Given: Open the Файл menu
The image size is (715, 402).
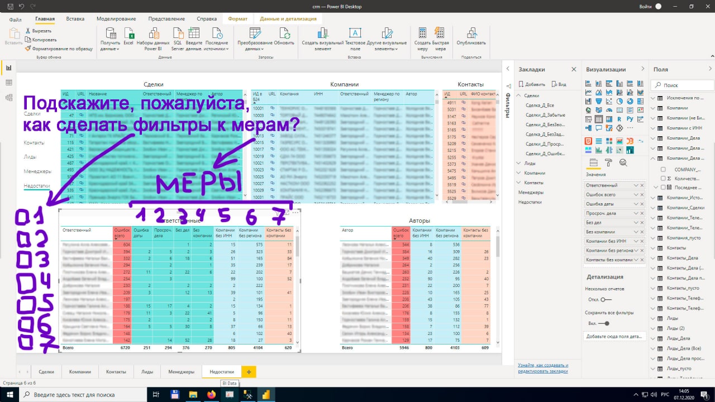Looking at the screenshot, I should (x=15, y=19).
